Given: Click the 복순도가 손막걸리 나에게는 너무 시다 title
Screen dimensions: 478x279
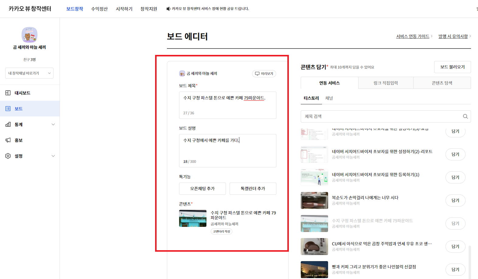Looking at the screenshot, I should pos(365,198).
